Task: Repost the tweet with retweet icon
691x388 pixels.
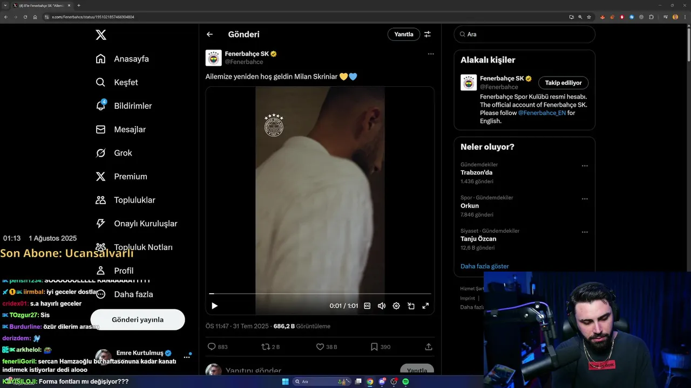Action: (x=266, y=347)
